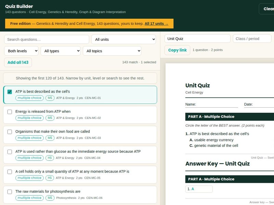Open the All units dropdown
The height and width of the screenshot is (205, 274).
click(x=124, y=39)
